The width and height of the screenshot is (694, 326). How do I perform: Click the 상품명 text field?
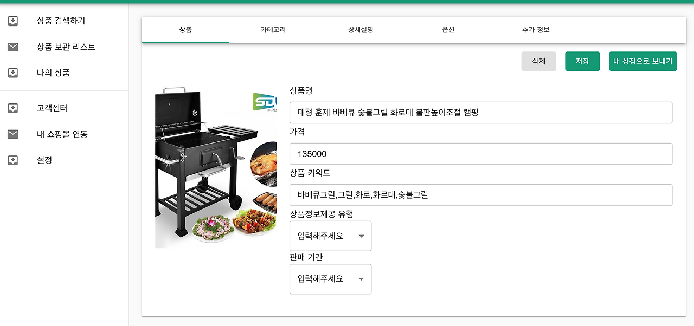[x=481, y=113]
